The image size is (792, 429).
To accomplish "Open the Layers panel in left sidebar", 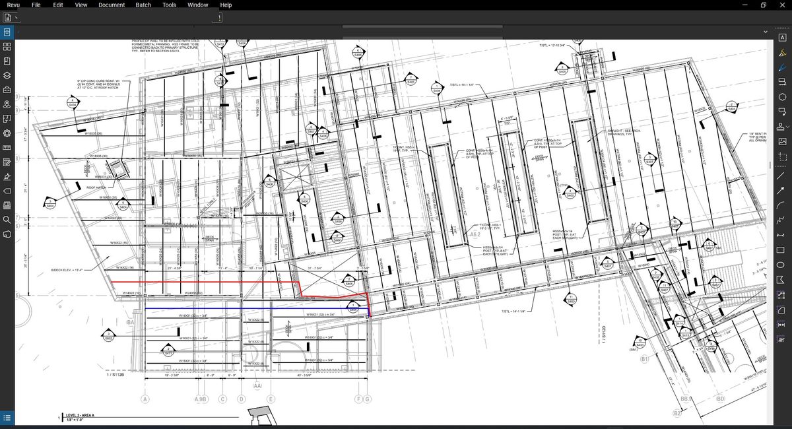I will pos(7,75).
